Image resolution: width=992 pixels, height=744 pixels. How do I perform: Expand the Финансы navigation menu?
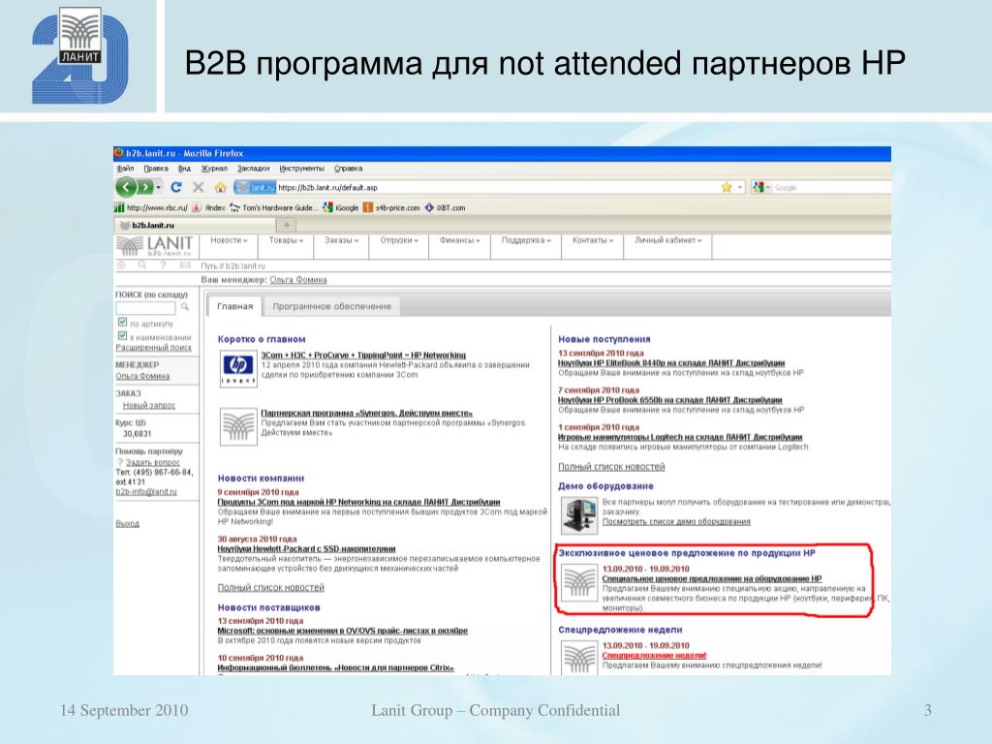(460, 240)
